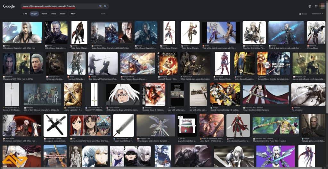The height and width of the screenshot is (169, 328).
Task: Open 'sword, Video Game, NieR: Automata' result
Action: click(x=309, y=79)
